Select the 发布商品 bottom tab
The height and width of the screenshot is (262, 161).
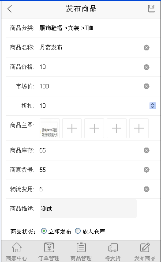[145, 252]
